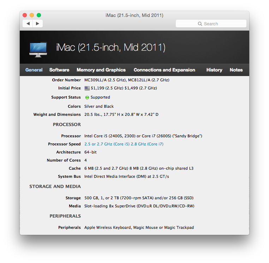
Task: Focus the Search field
Action: click(211, 24)
